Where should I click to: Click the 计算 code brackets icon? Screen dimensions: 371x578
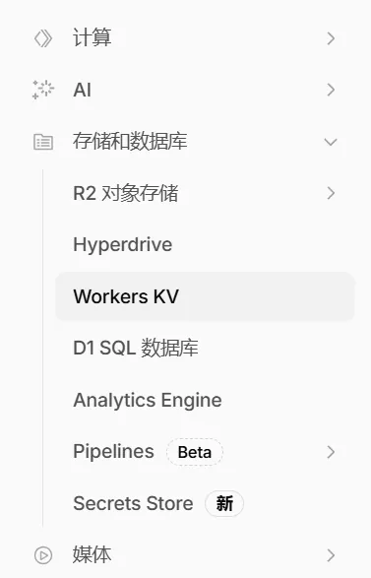43,38
